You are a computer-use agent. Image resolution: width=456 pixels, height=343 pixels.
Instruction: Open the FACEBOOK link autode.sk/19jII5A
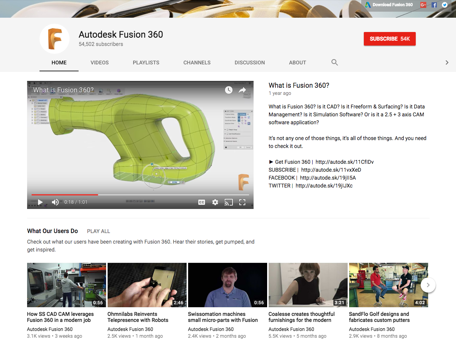pyautogui.click(x=328, y=178)
